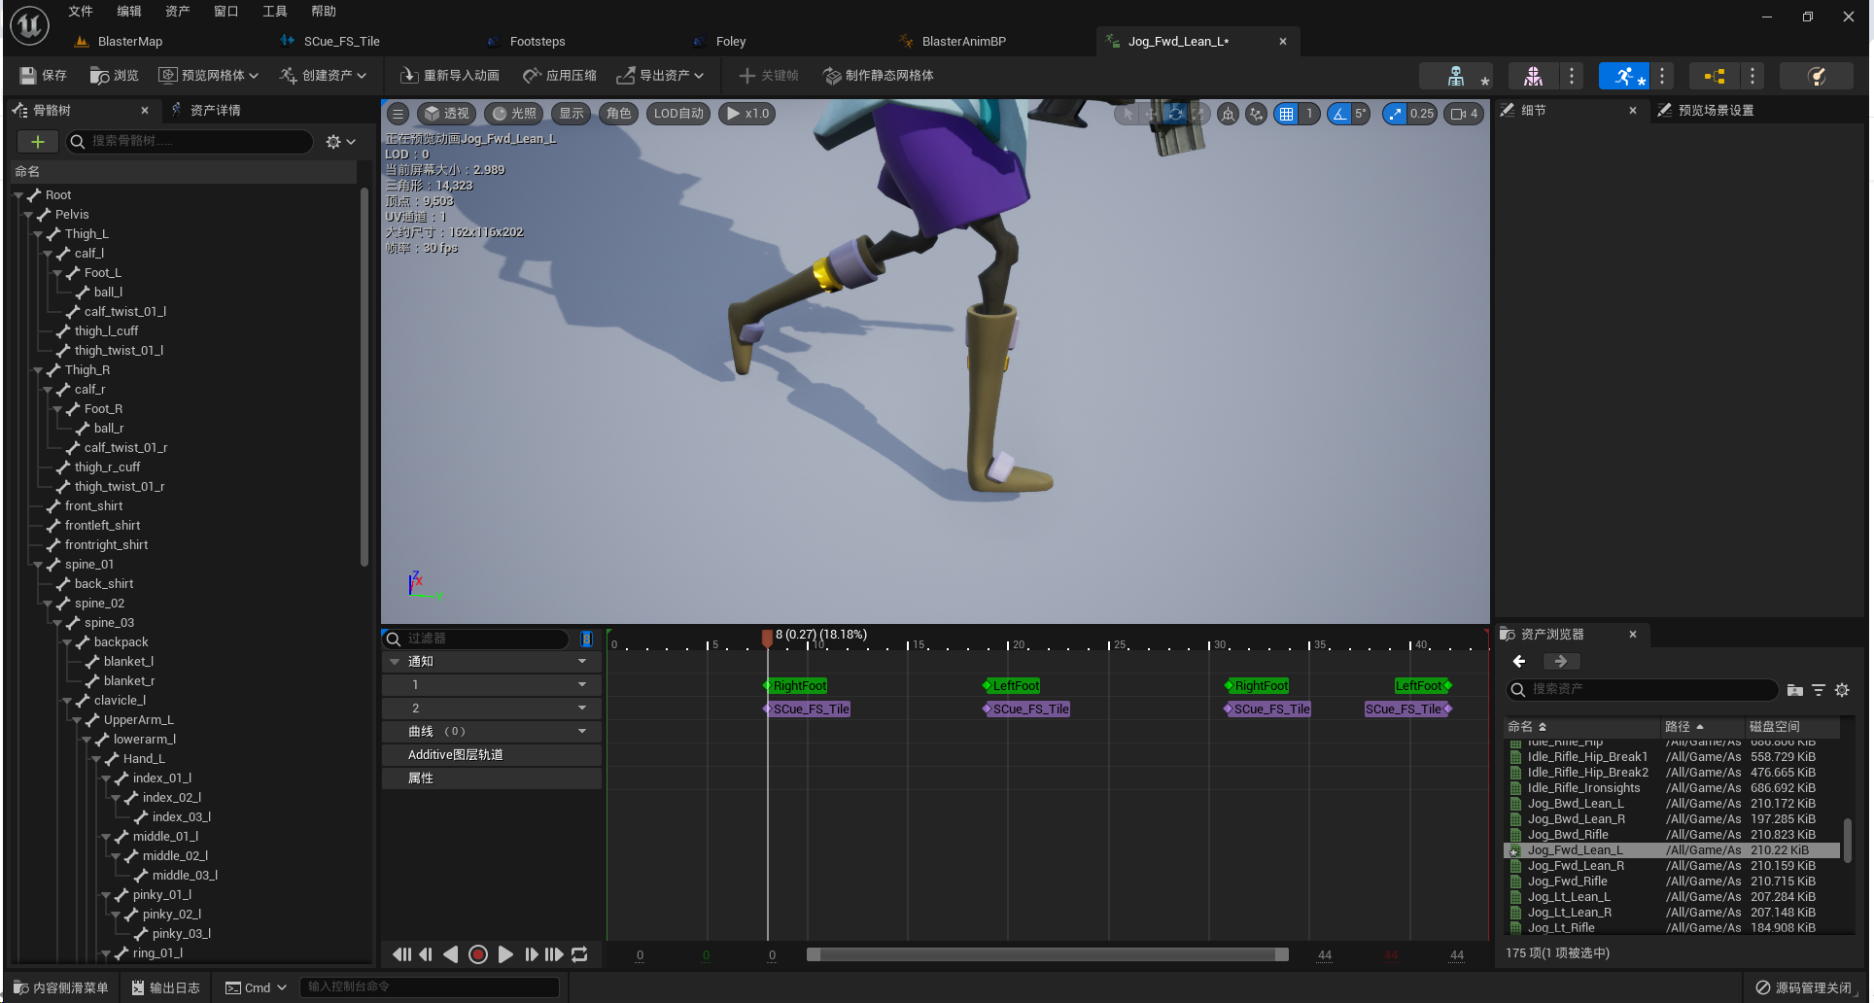Viewport: 1874px width, 1003px height.
Task: Open asset browser filter icon
Action: coord(1819,690)
